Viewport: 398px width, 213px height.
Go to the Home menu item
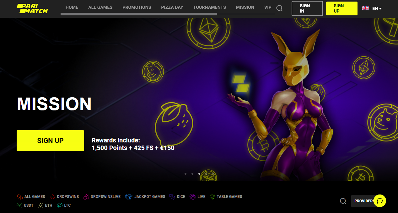coord(72,7)
